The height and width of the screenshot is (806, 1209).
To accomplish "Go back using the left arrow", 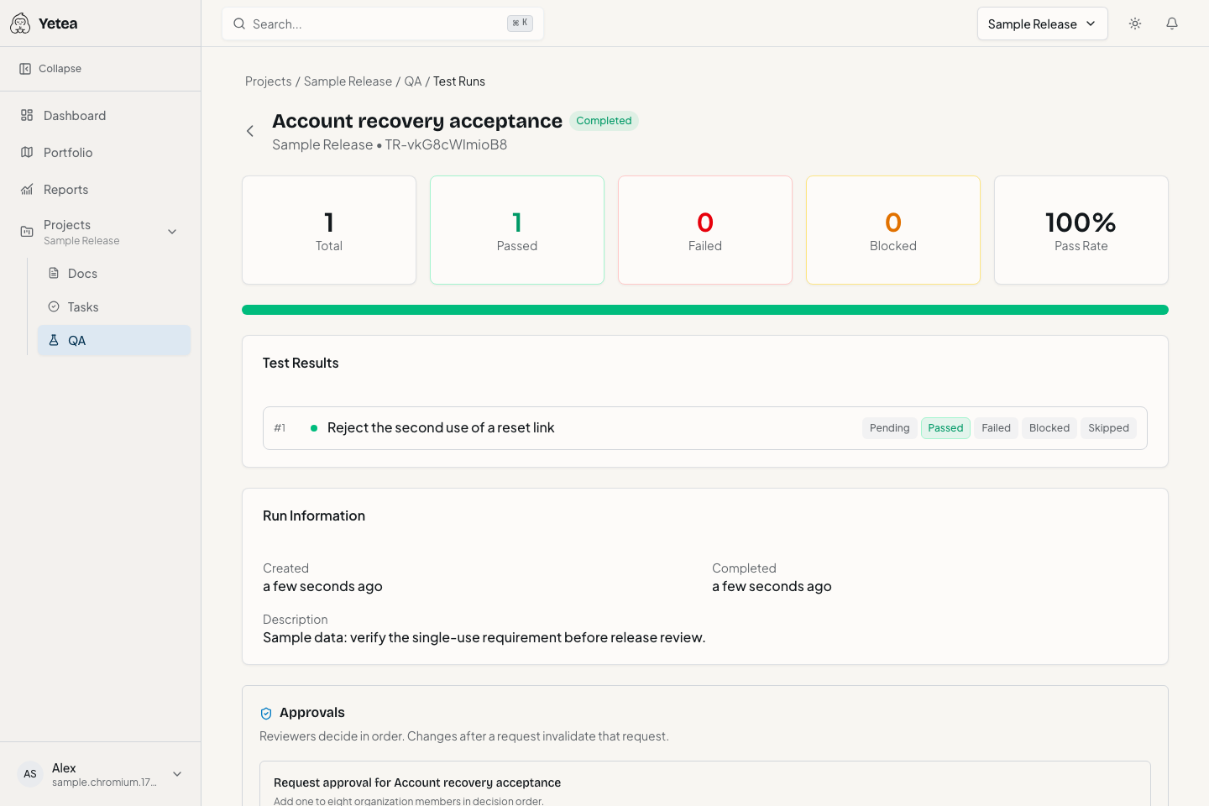I will coord(250,131).
